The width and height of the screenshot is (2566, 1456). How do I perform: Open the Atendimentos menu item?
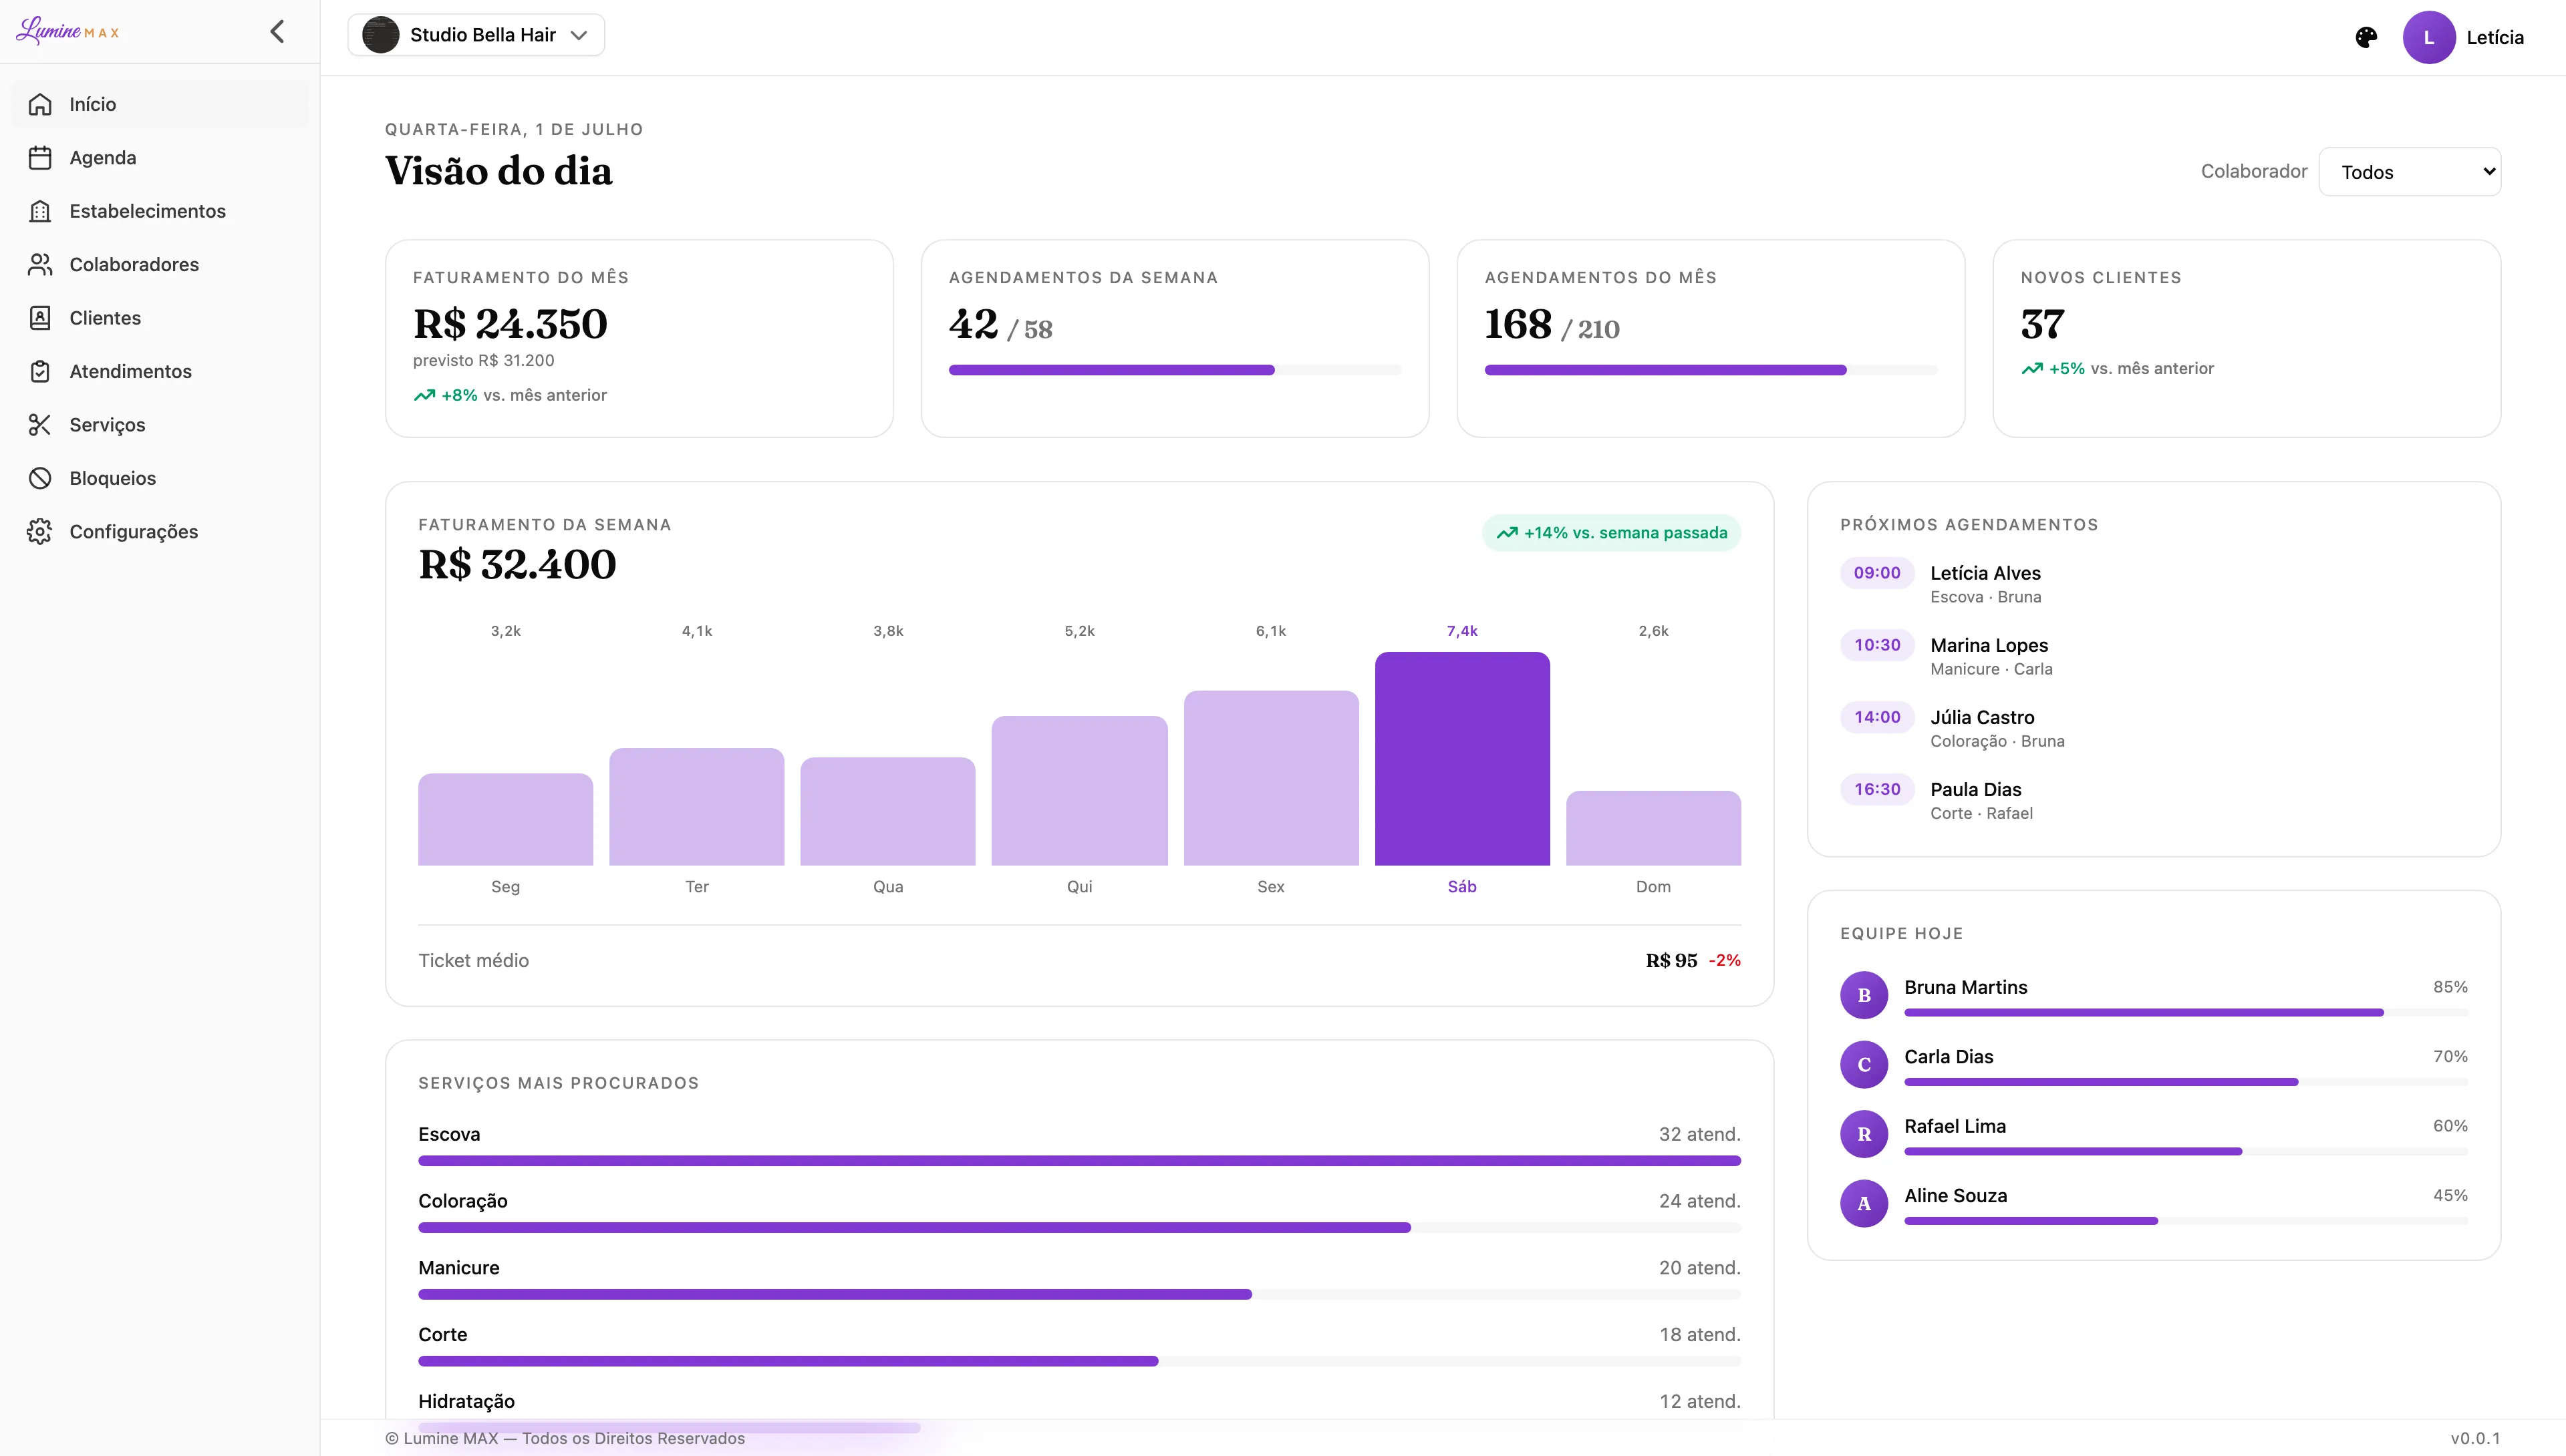[160, 371]
